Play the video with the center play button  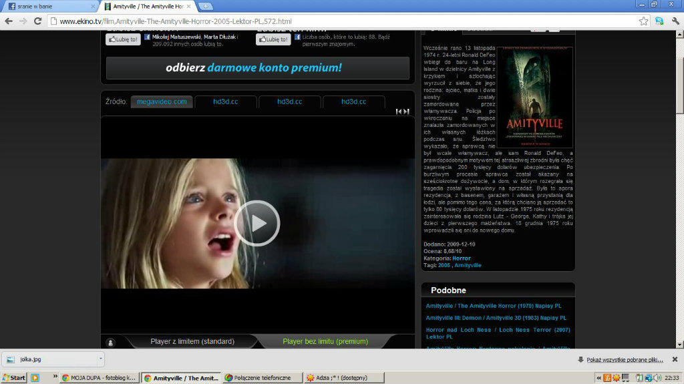click(x=257, y=223)
